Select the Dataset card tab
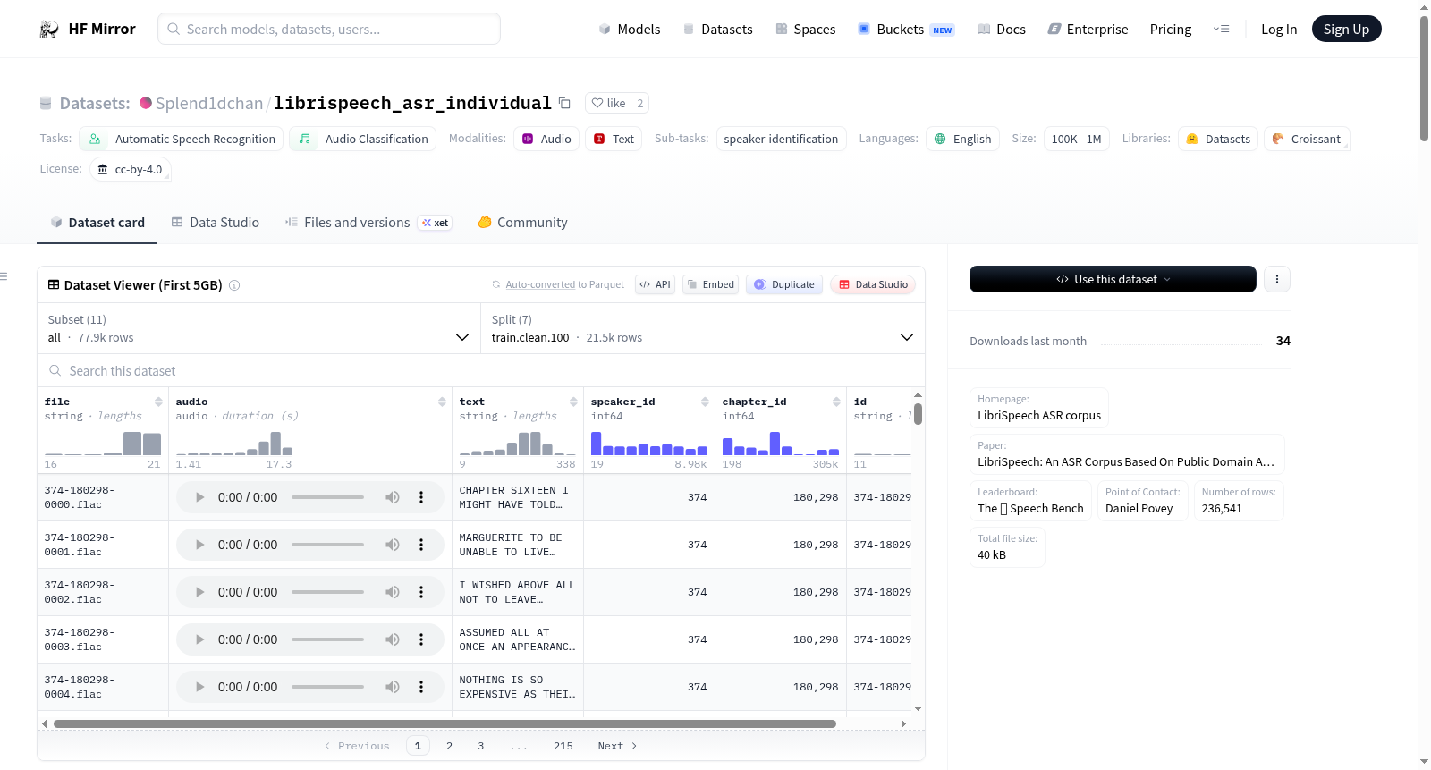The height and width of the screenshot is (770, 1431). coord(97,223)
